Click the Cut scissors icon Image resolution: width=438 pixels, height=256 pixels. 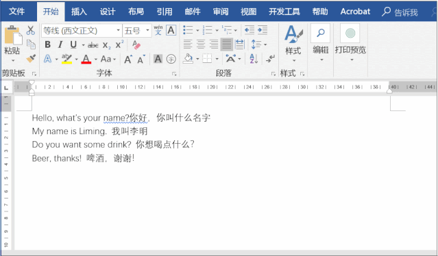tap(30, 30)
